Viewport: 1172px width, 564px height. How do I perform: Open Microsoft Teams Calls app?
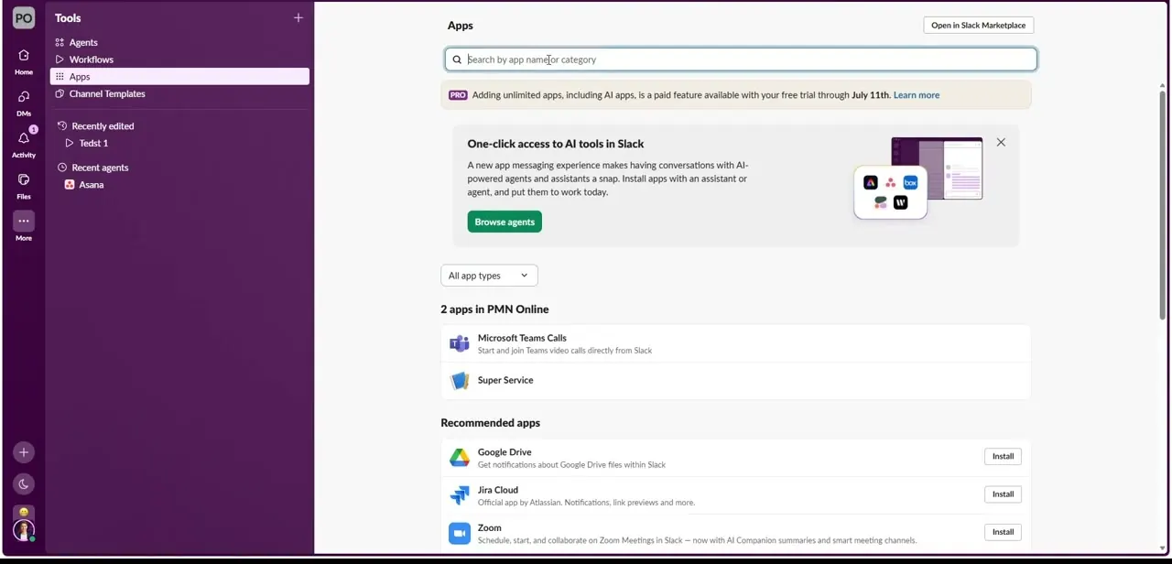pos(735,343)
